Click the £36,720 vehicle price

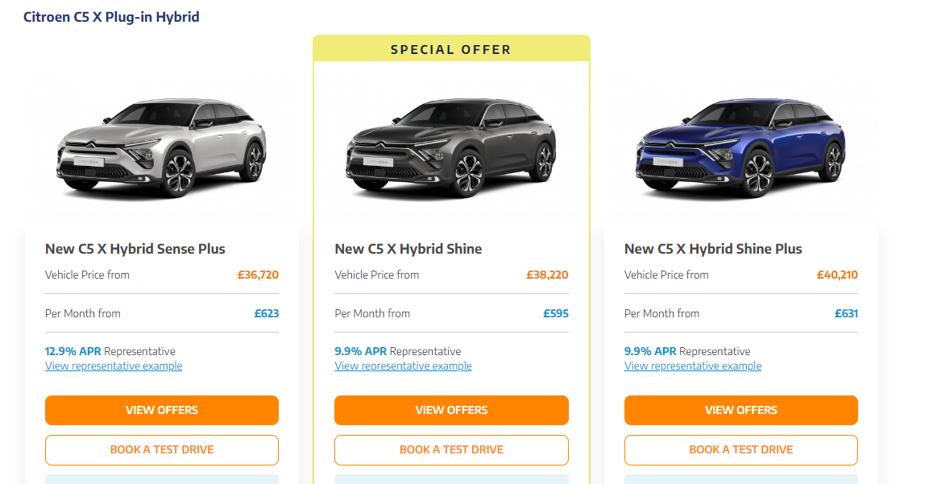click(x=258, y=275)
